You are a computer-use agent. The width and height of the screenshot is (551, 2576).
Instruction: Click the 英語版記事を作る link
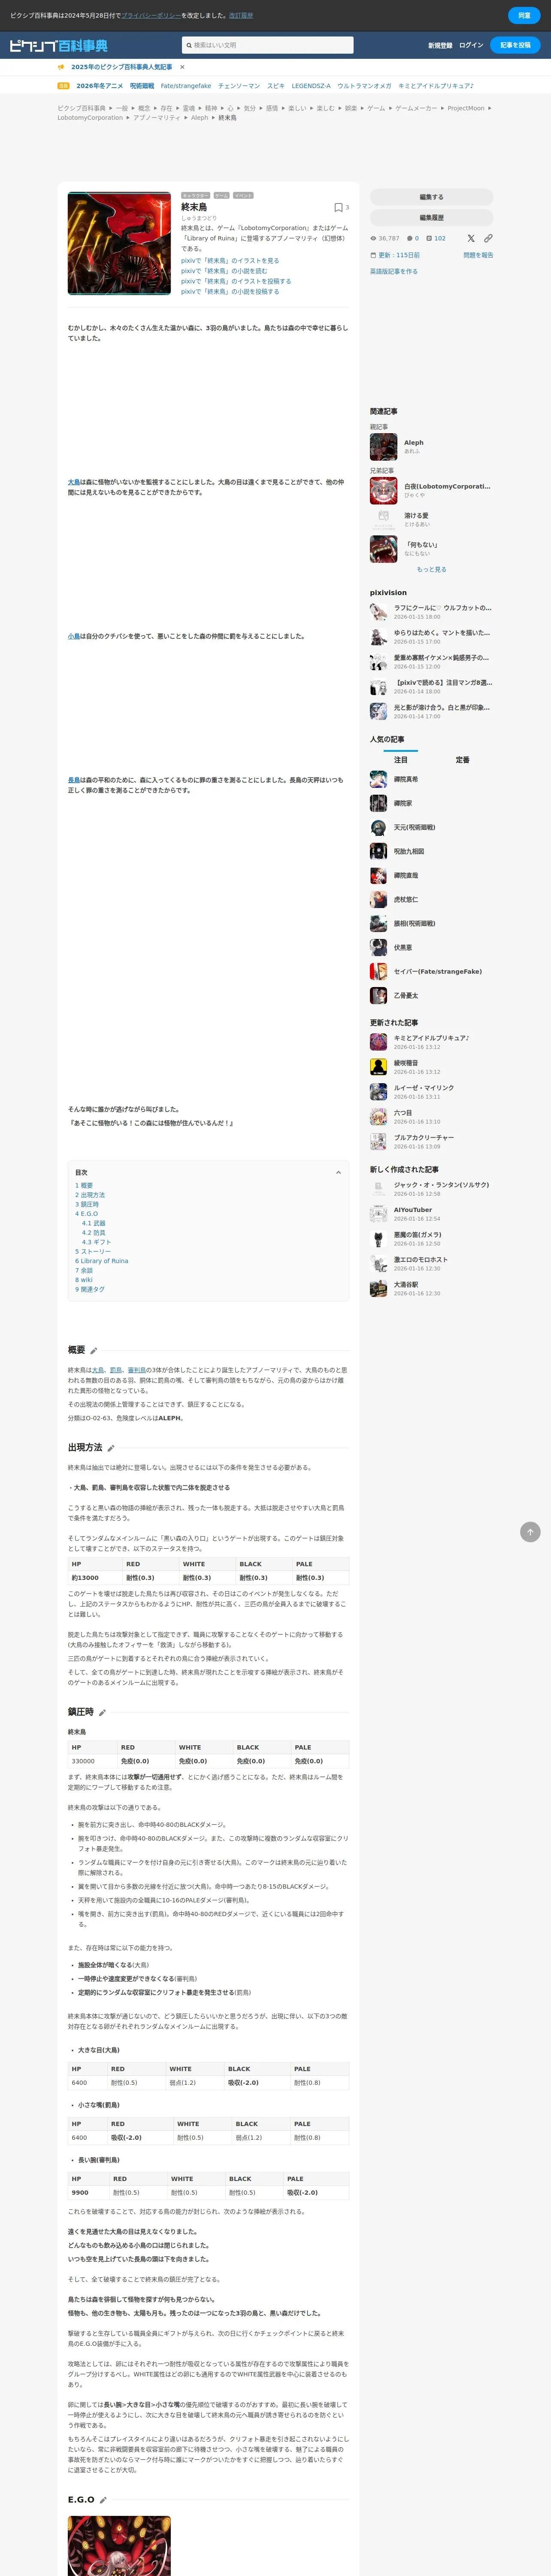point(394,271)
